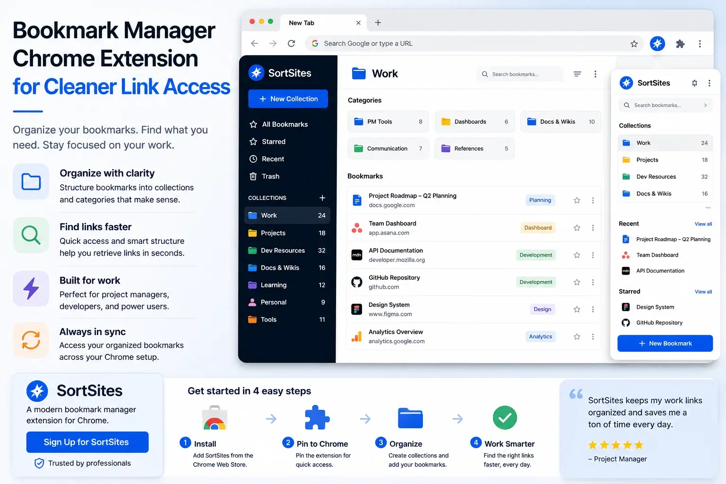This screenshot has width=726, height=484.
Task: Open more options for Design System bookmark
Action: coord(593,310)
